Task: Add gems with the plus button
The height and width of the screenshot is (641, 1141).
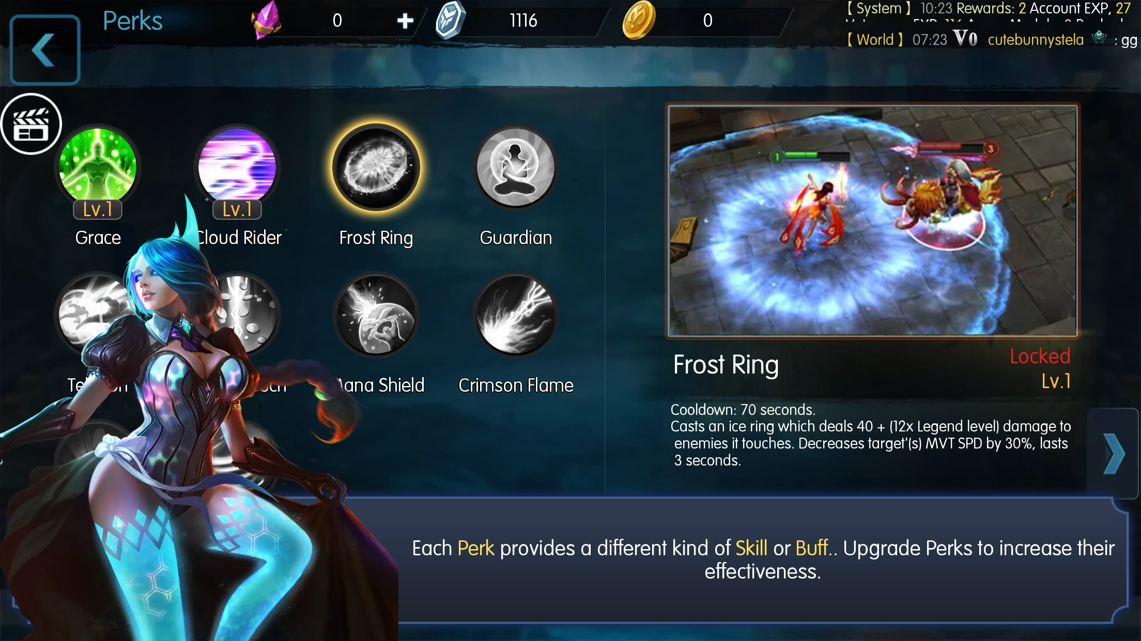Action: (x=405, y=21)
